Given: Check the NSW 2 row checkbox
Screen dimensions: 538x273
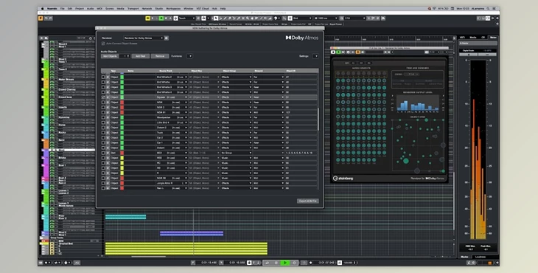Looking at the screenshot, I should (103, 108).
